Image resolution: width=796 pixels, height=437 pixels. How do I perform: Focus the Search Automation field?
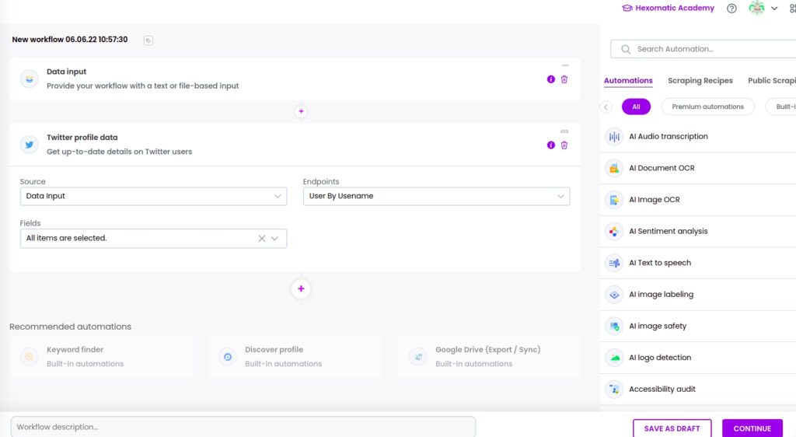[x=703, y=49]
